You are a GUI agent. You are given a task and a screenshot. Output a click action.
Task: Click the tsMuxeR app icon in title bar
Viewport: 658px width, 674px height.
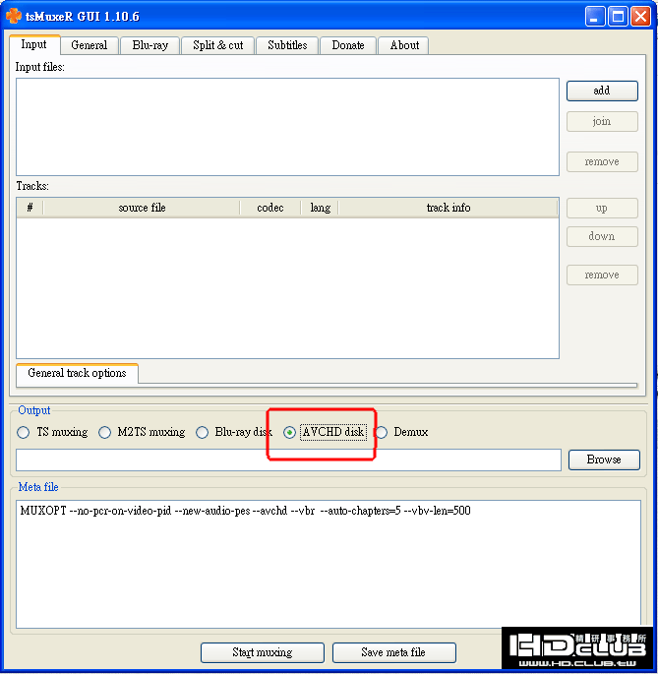[x=14, y=16]
